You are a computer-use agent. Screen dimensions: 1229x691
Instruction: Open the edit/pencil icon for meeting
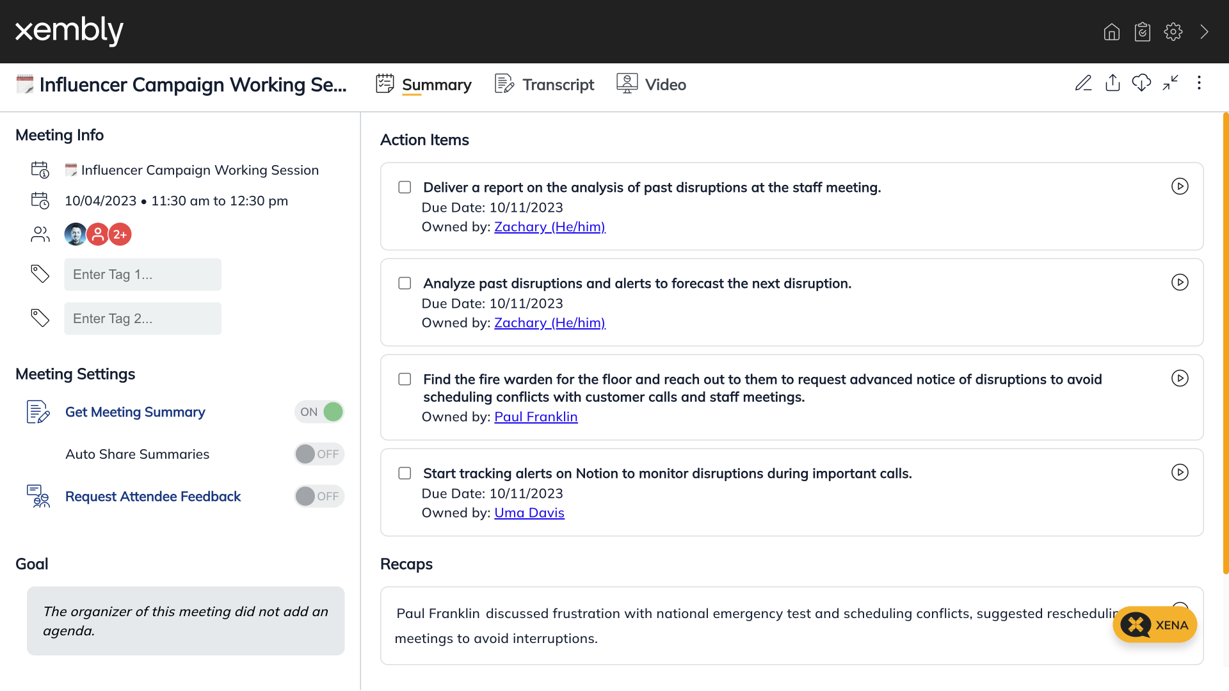[1083, 84]
